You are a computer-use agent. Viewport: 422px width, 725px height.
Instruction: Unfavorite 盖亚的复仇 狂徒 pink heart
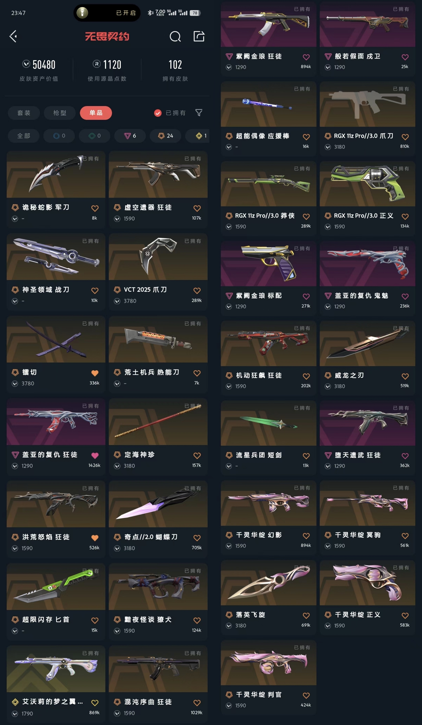coord(95,455)
